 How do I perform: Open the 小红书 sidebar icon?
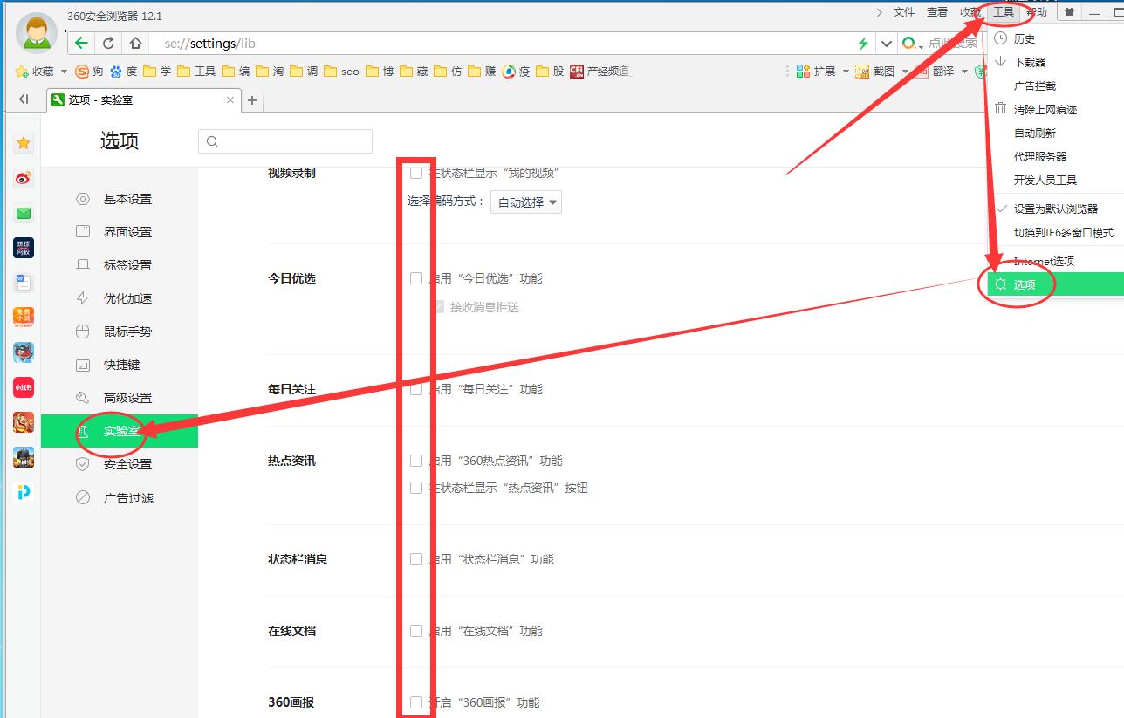(24, 387)
